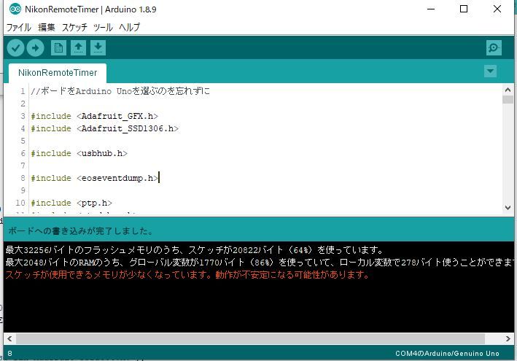517x361 pixels.
Task: Select the NikonRemoteTimer sketch tab
Action: point(58,73)
